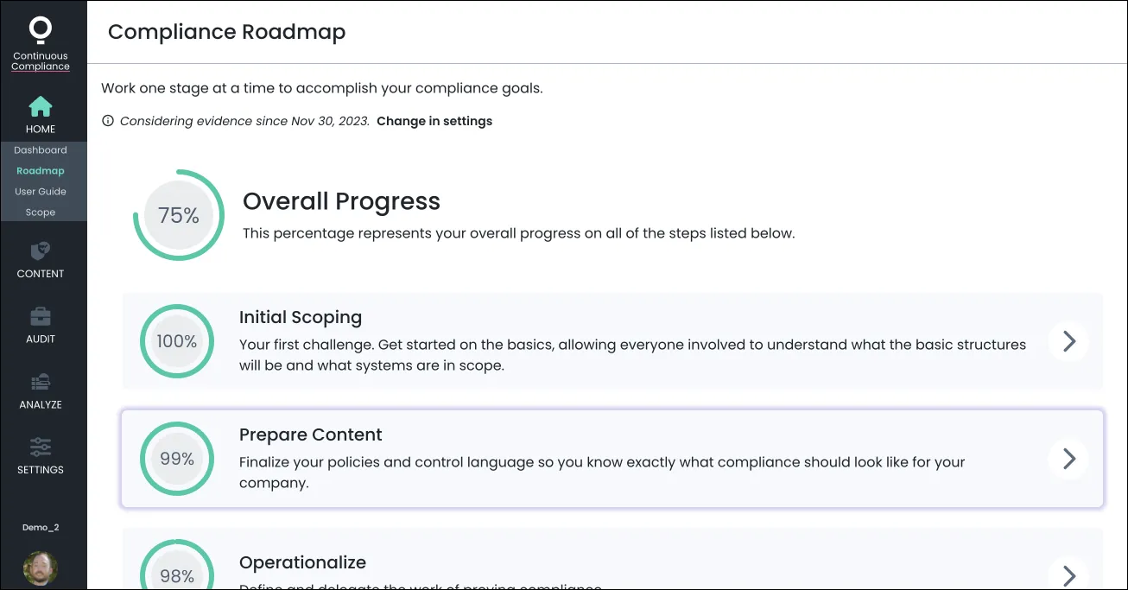Navigate to the Scope page
The image size is (1128, 590).
pyautogui.click(x=41, y=212)
